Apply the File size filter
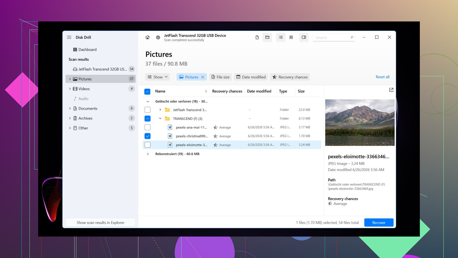This screenshot has width=458, height=258. click(220, 77)
